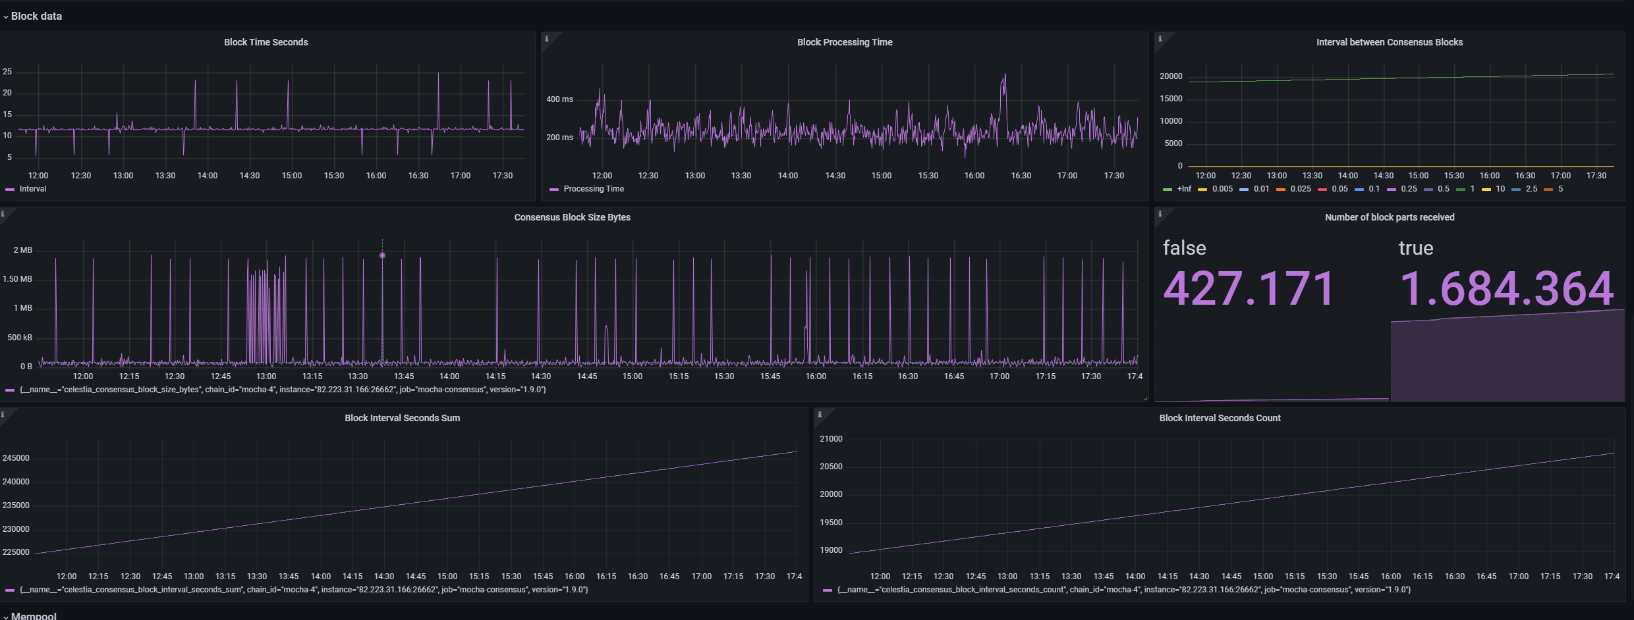Screen dimensions: 1634x620
Task: Show info tooltip for Consensus Block Size Bytes
Action: (3, 214)
